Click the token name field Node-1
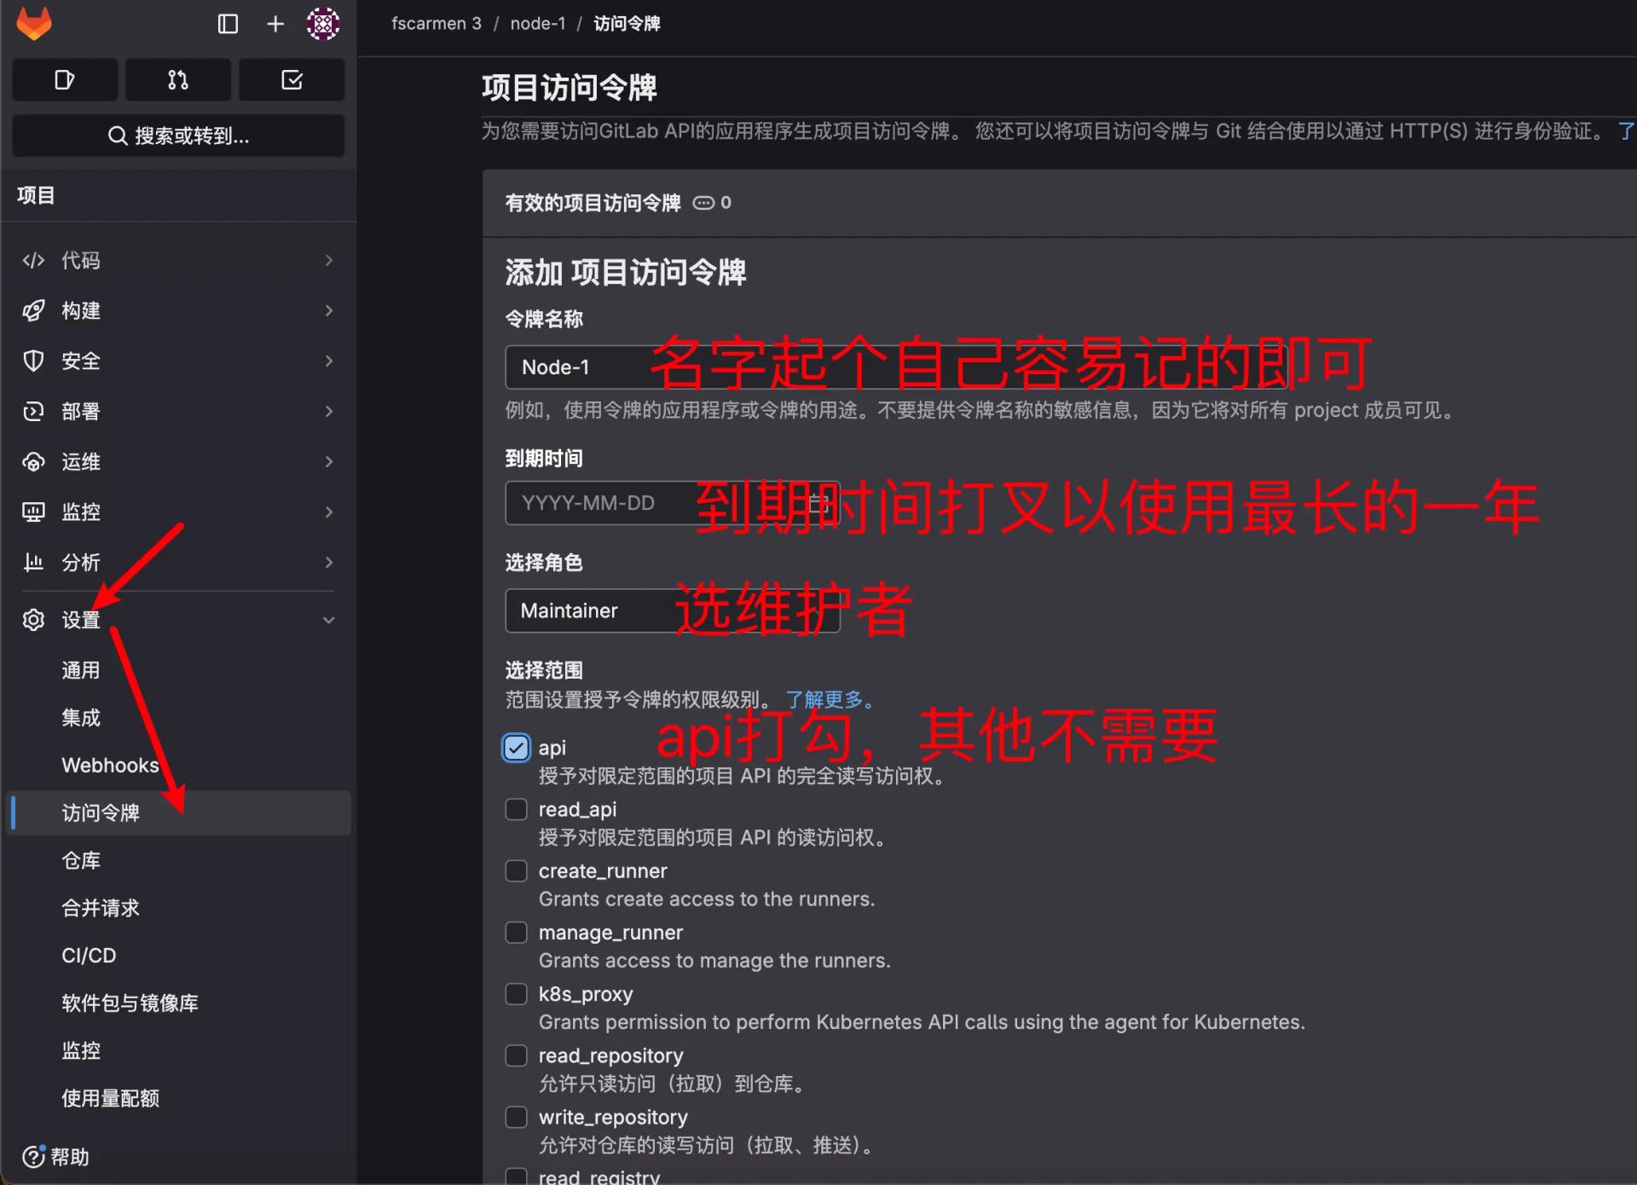This screenshot has width=1637, height=1185. (x=580, y=367)
